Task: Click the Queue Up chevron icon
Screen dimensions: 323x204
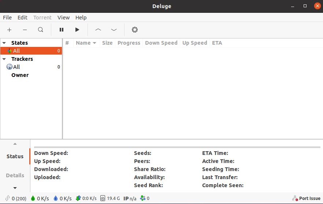Action: 98,30
